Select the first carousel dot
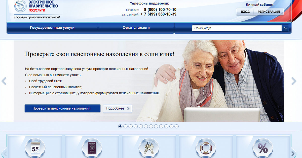Screen dimensions: 302x158 coord(120,126)
